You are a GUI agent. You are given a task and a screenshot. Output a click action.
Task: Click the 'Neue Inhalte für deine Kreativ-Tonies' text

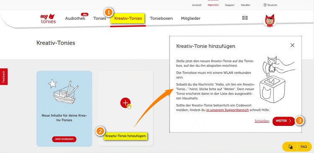(x=64, y=118)
